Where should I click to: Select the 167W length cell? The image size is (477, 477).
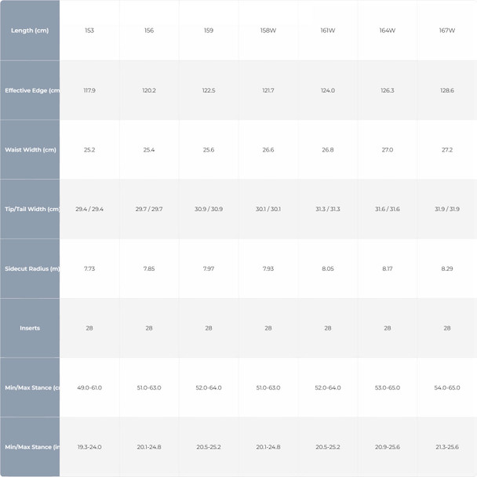pyautogui.click(x=447, y=31)
